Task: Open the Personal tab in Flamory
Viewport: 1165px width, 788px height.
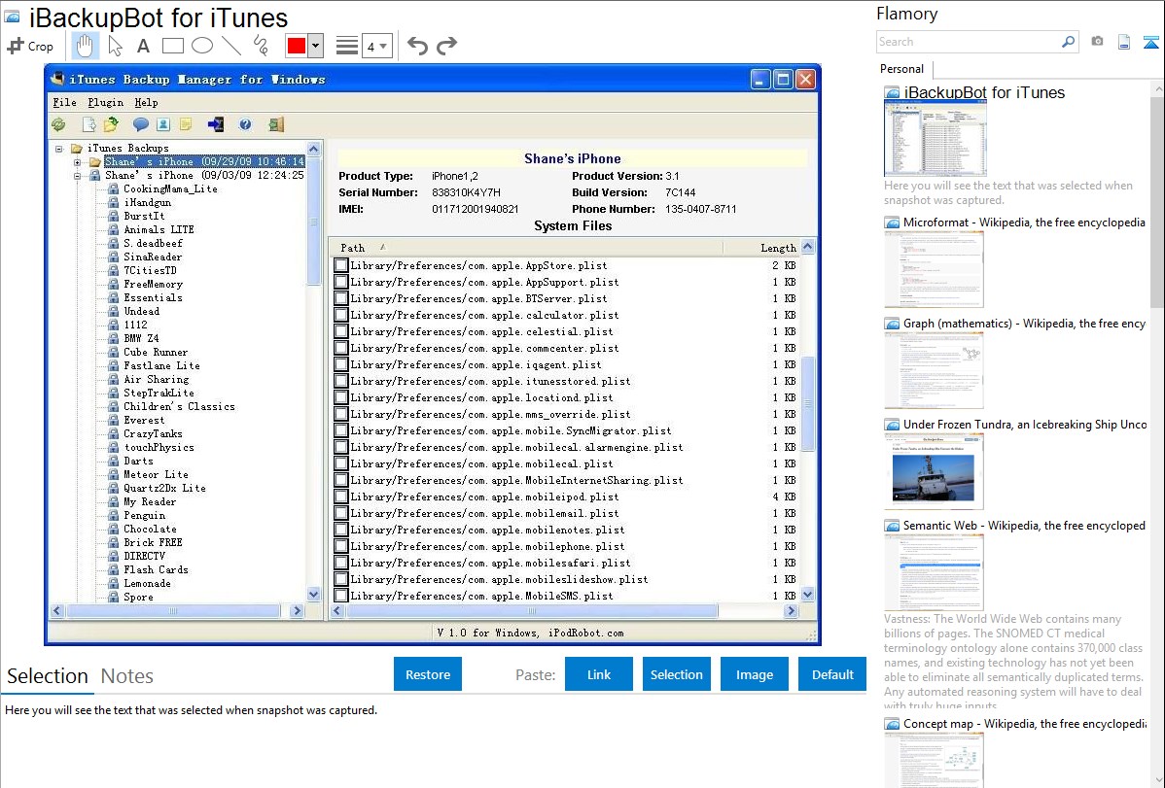Action: [x=902, y=69]
